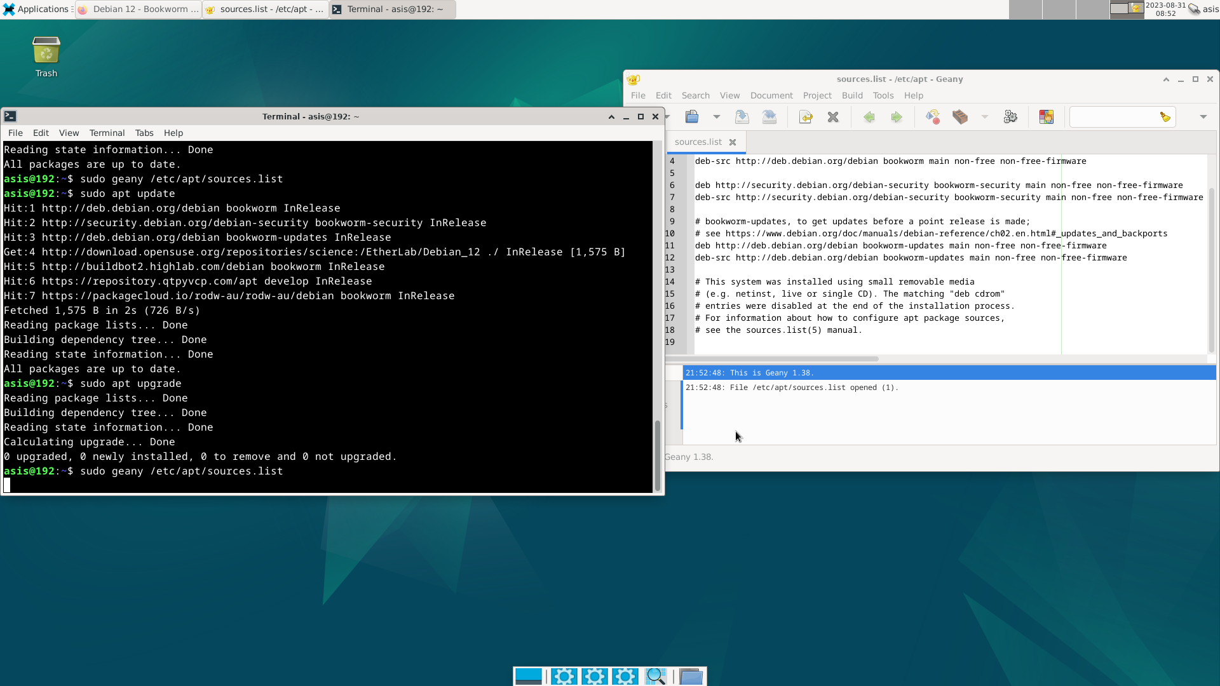This screenshot has height=686, width=1220.
Task: Select the active workspace showing Geany thumbnail
Action: click(1127, 10)
